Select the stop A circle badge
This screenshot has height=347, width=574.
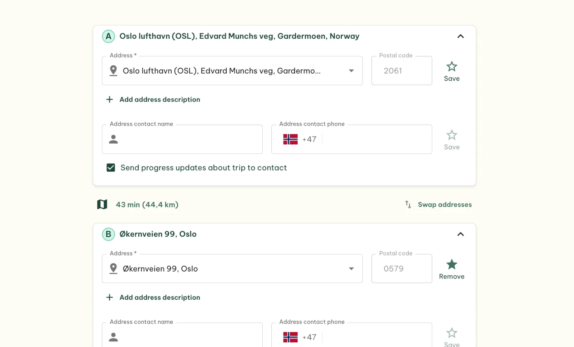108,36
